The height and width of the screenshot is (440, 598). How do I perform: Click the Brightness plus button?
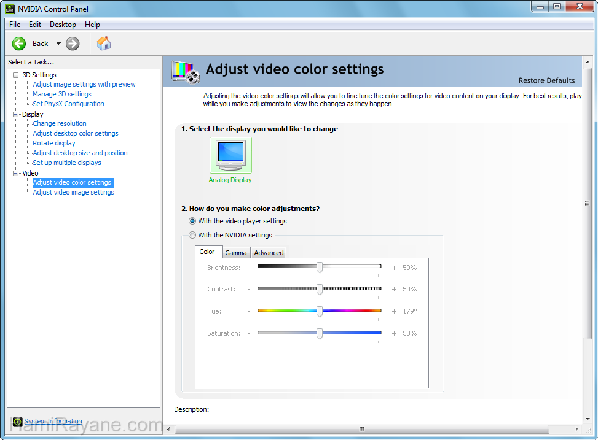pos(394,268)
